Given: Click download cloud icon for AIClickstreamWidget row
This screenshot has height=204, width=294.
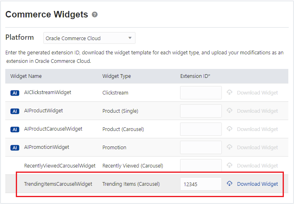Looking at the screenshot, I should pos(230,92).
